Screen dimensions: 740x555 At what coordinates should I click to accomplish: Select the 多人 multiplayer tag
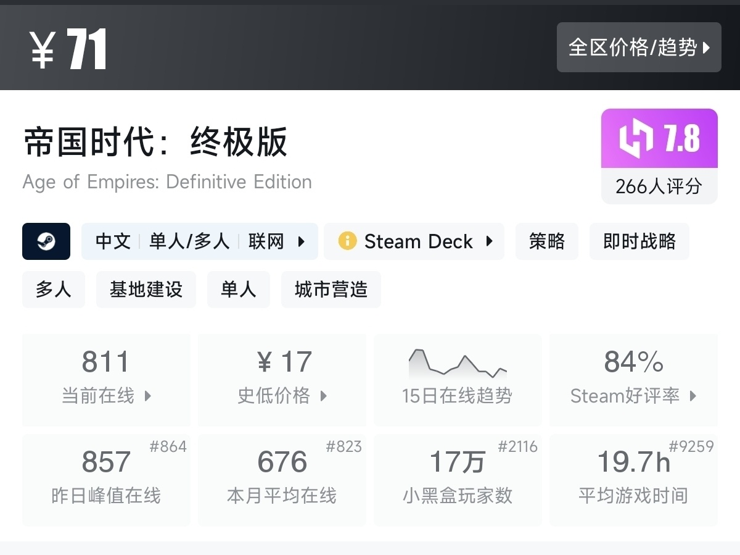54,290
